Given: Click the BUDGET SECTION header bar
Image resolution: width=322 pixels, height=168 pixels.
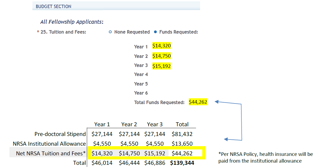Looking at the screenshot, I should [x=116, y=6].
